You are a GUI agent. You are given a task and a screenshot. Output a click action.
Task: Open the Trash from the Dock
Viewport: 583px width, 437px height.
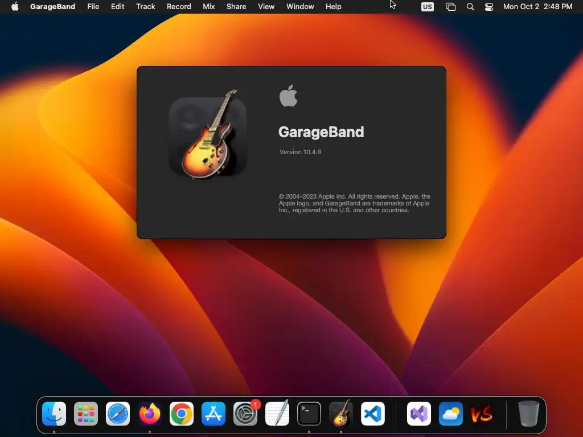tap(529, 413)
